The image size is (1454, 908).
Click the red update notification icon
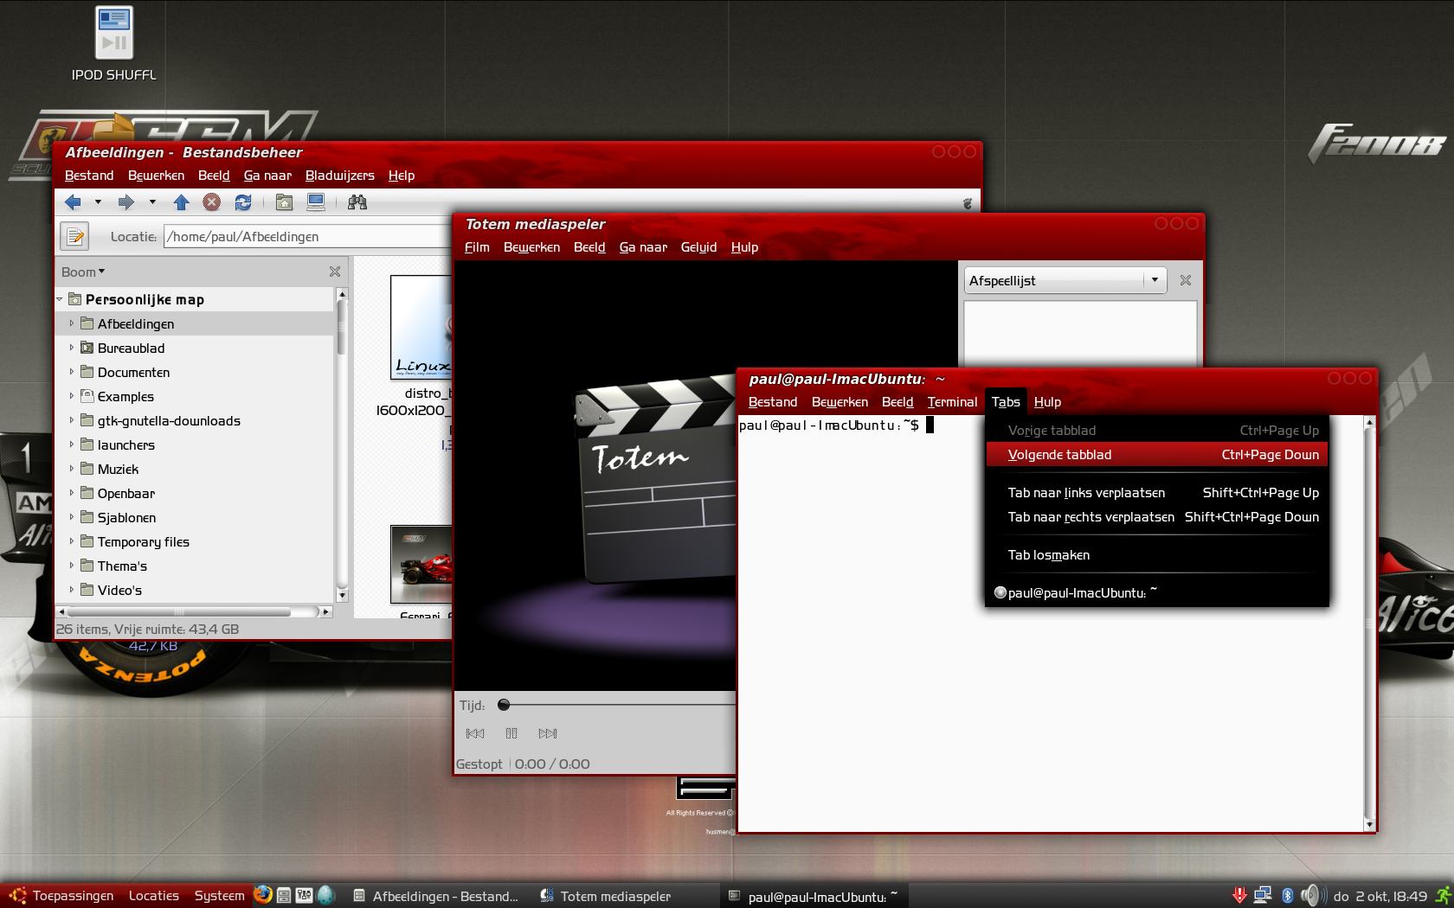(1239, 896)
